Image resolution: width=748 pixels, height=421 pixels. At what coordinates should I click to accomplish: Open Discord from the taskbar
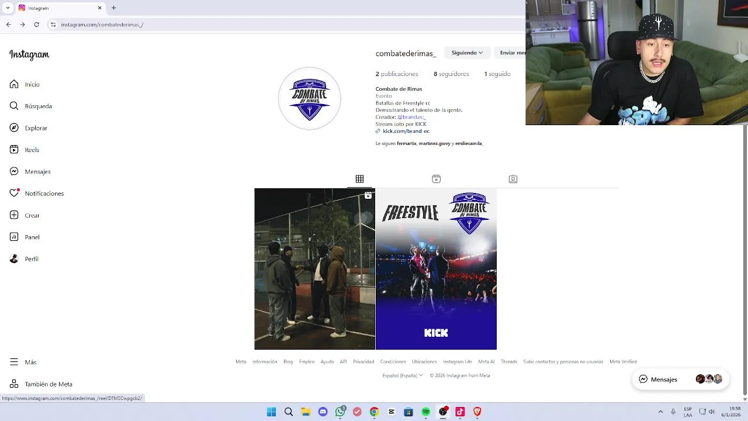pyautogui.click(x=323, y=412)
